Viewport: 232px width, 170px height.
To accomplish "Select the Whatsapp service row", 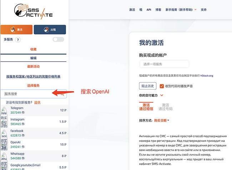I will 35,156.
